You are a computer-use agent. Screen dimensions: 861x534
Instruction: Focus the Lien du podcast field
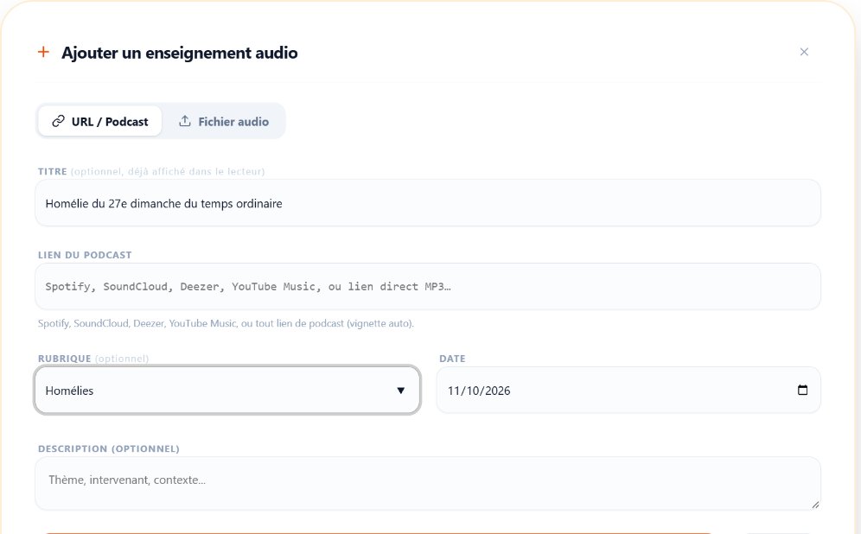428,287
